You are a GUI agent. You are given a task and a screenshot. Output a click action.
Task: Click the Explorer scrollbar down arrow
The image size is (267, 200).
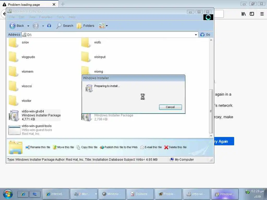(x=211, y=136)
